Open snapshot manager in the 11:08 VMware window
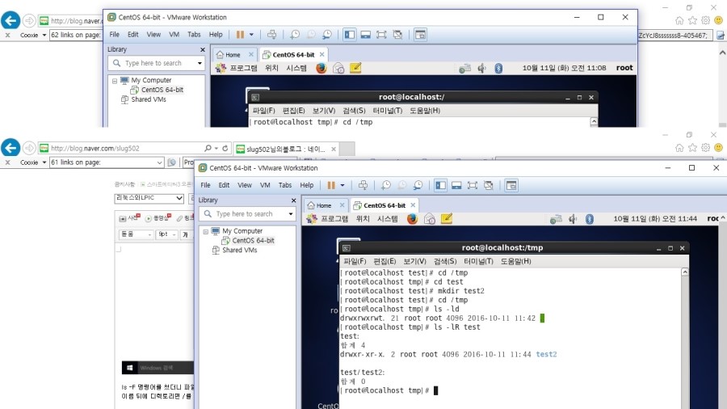Screen dimensions: 727x409 327,34
